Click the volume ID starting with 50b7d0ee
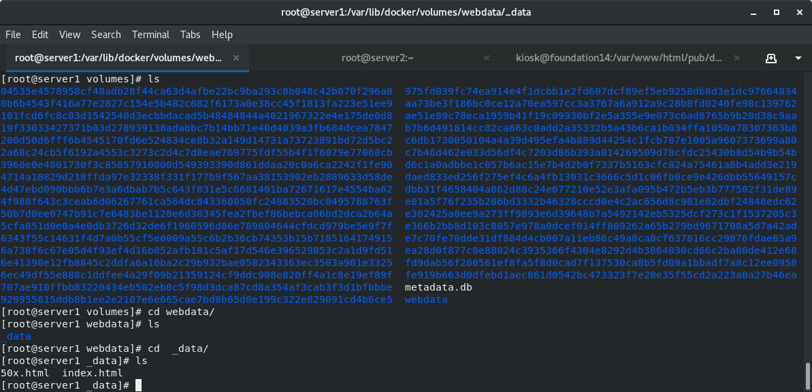The width and height of the screenshot is (812, 392). click(x=197, y=214)
